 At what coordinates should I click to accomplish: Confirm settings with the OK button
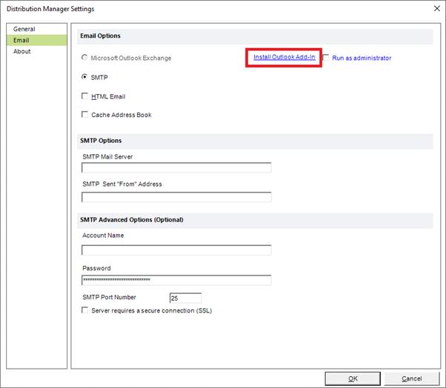[x=353, y=378]
